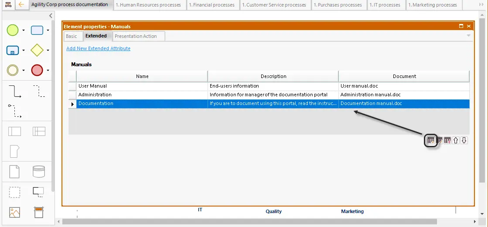The image size is (488, 227).
Task: Expand Gateway shape options arrow
Action: tap(48, 51)
